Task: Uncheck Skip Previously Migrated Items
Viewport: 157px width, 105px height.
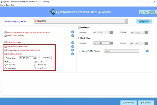Action: (x=6, y=47)
